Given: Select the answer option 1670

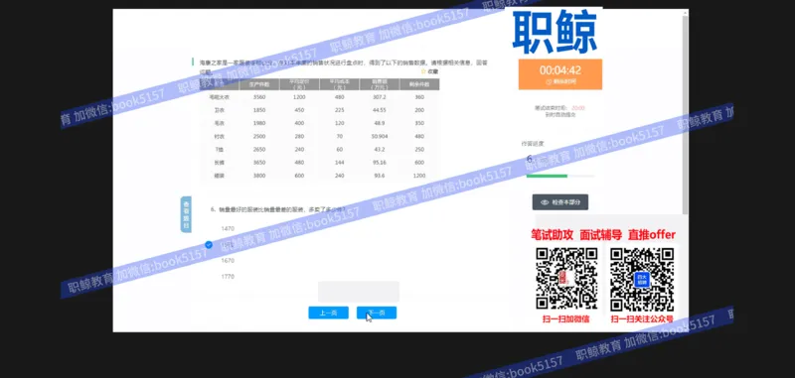Looking at the screenshot, I should tap(228, 261).
